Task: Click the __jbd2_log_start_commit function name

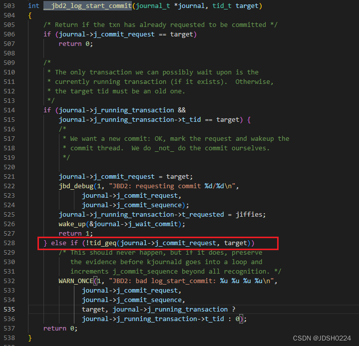Action: 87,5
